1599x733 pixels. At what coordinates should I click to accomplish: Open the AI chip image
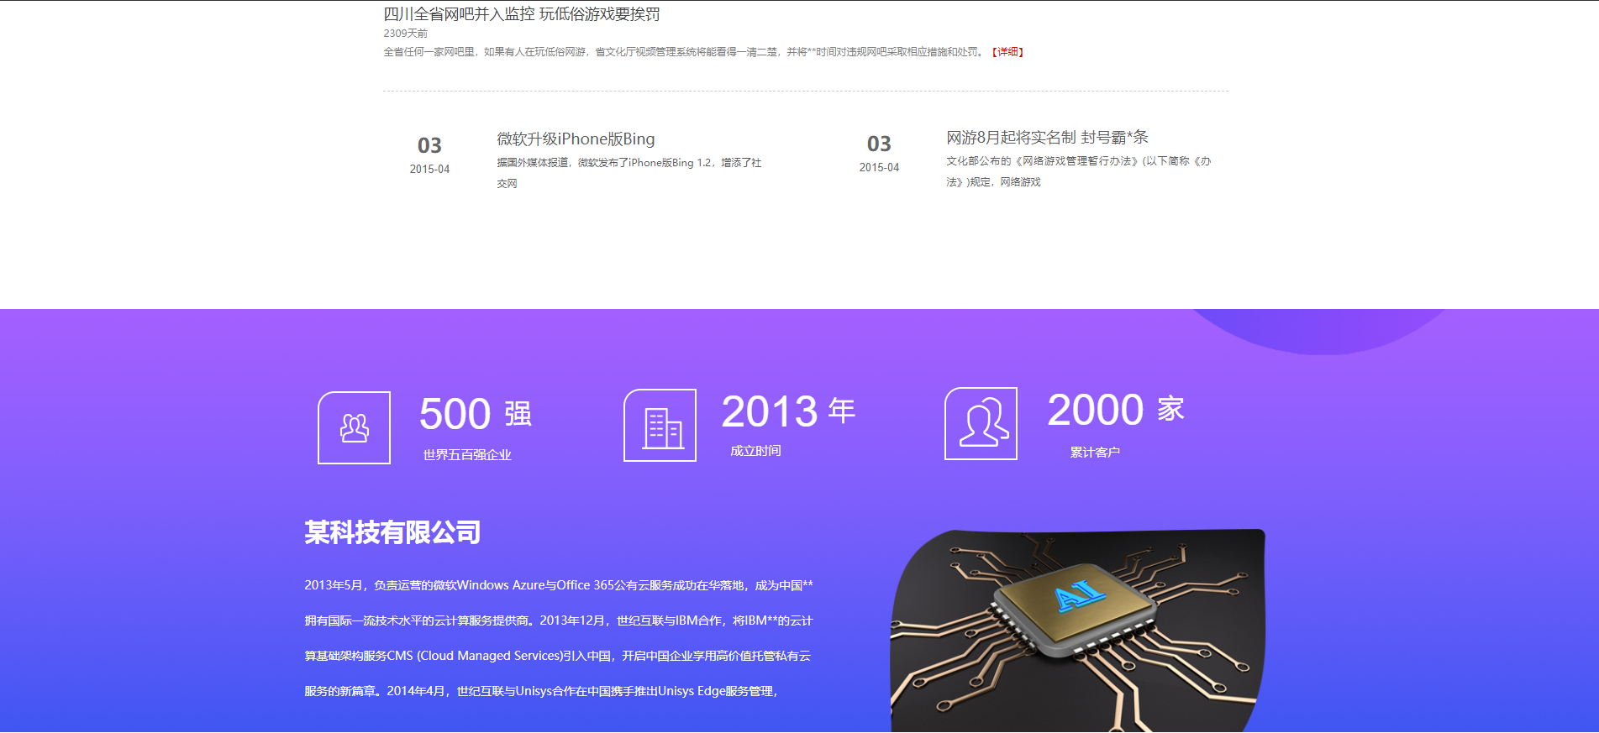[1078, 630]
